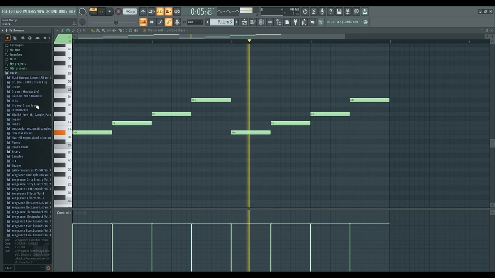
Task: Open the PATTERNS menu
Action: click(29, 12)
